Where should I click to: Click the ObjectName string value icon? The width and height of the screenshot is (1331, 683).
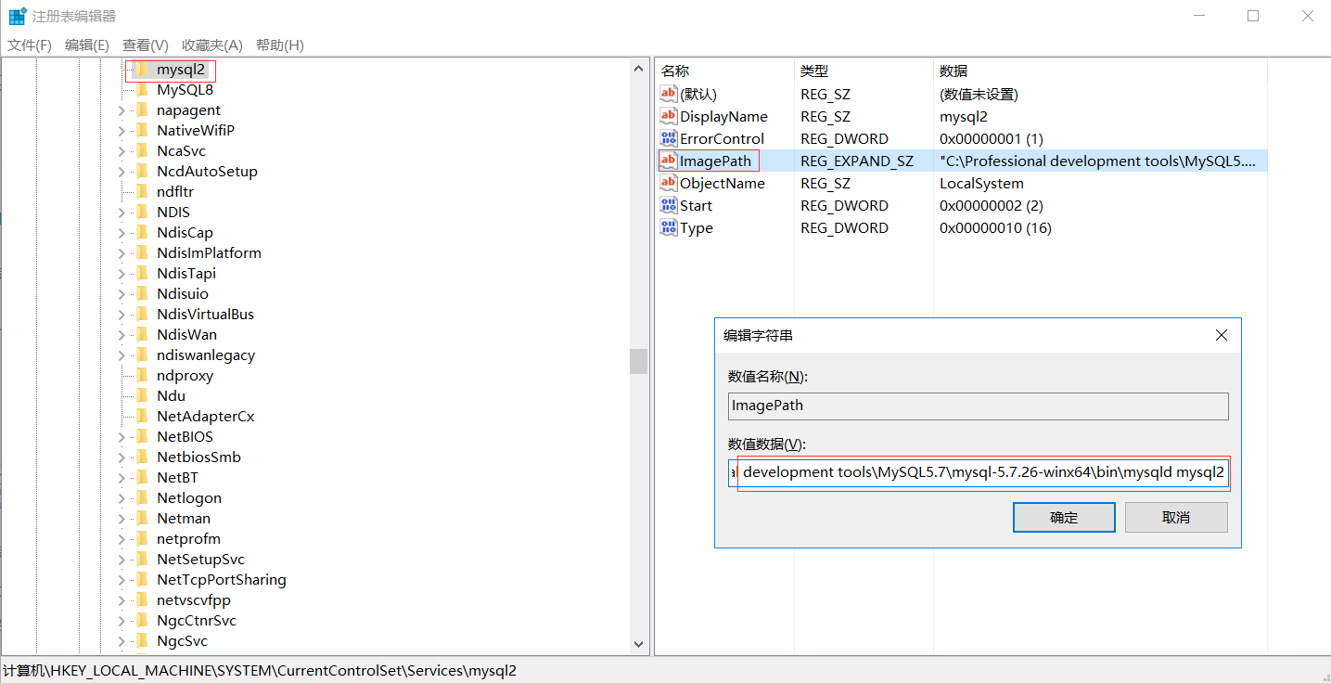[669, 183]
